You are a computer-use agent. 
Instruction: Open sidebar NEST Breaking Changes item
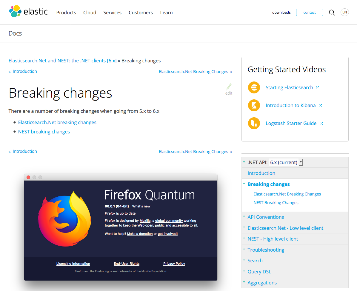tap(276, 203)
